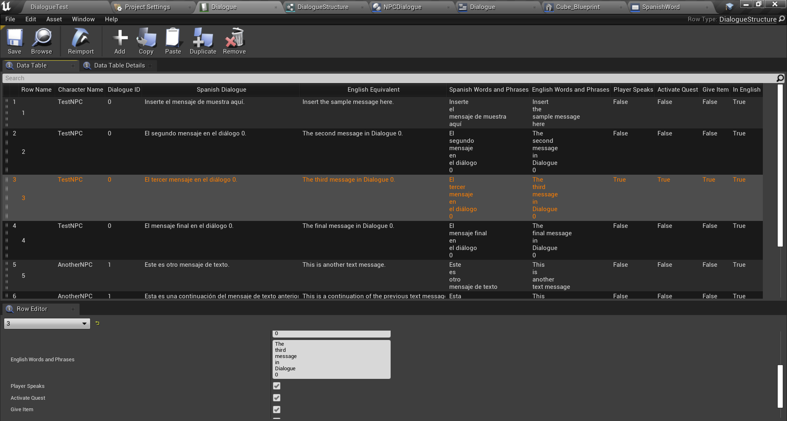The height and width of the screenshot is (421, 787).
Task: Remove the selected row
Action: tap(234, 41)
